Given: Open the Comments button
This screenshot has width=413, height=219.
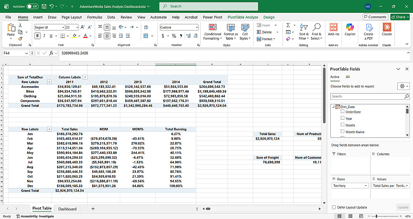Looking at the screenshot, I should [375, 17].
